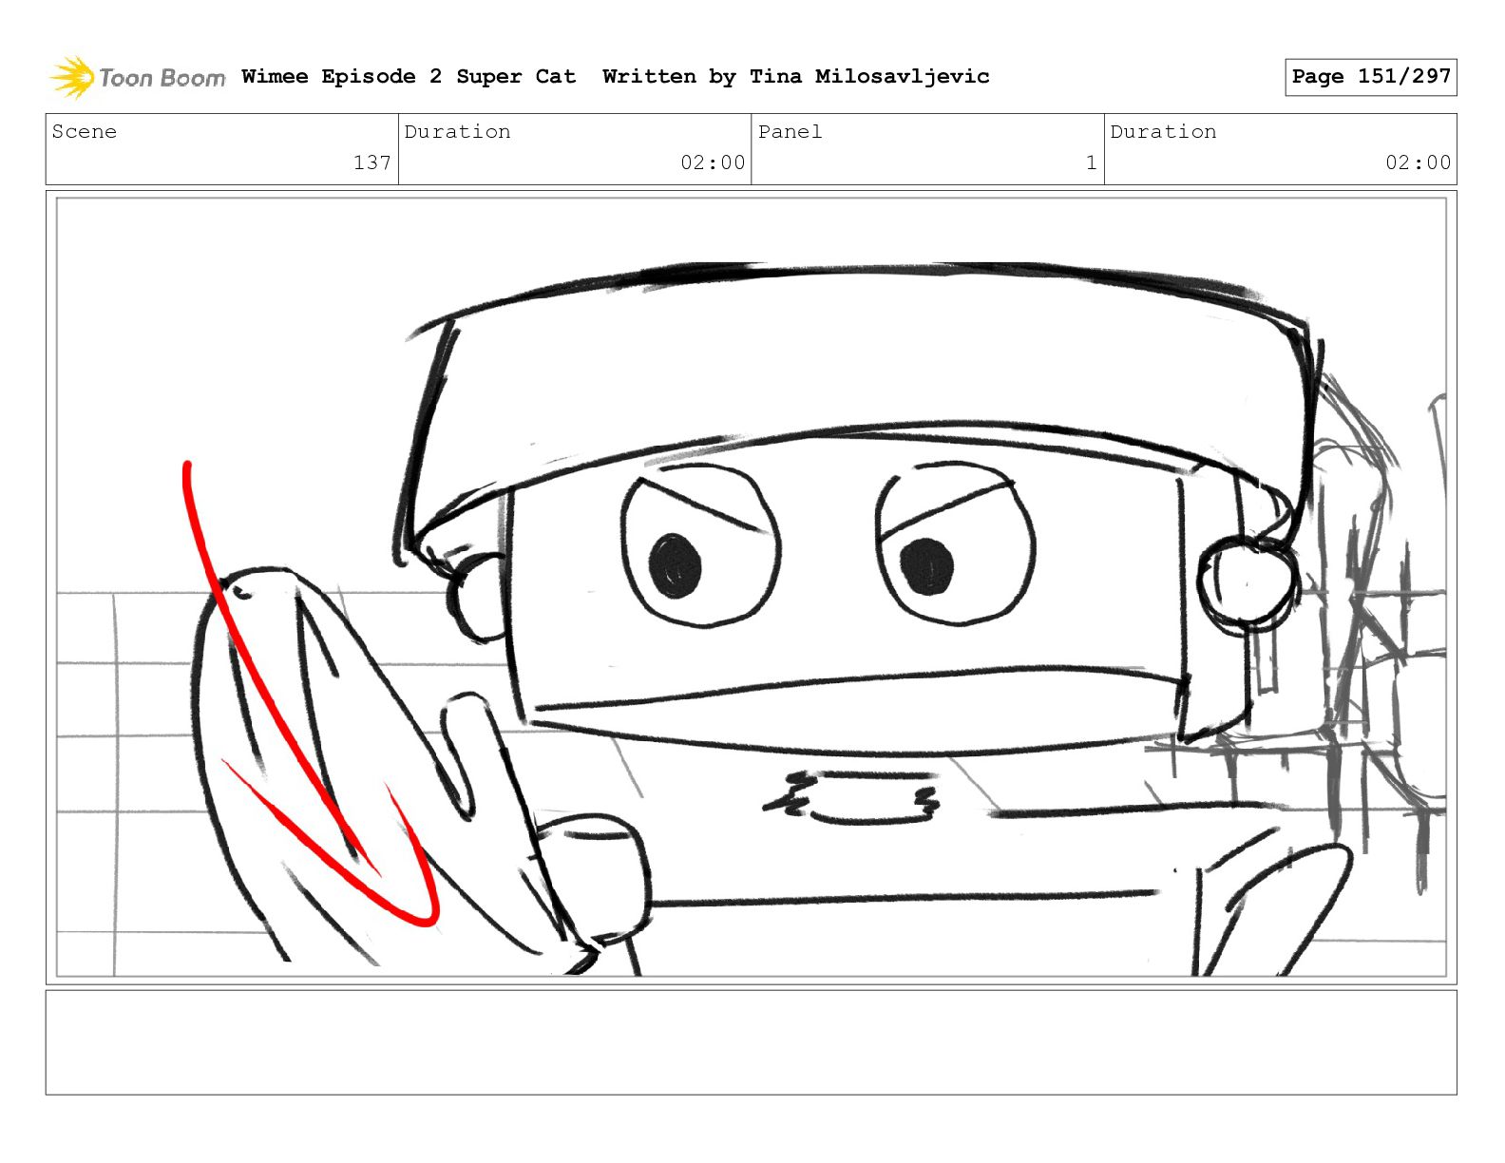The height and width of the screenshot is (1163, 1505).
Task: Click the scene duration value '02:00'
Action: [x=713, y=162]
